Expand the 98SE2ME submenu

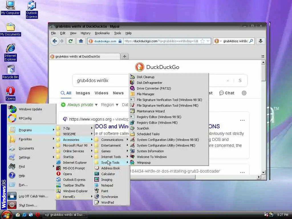tap(74, 134)
